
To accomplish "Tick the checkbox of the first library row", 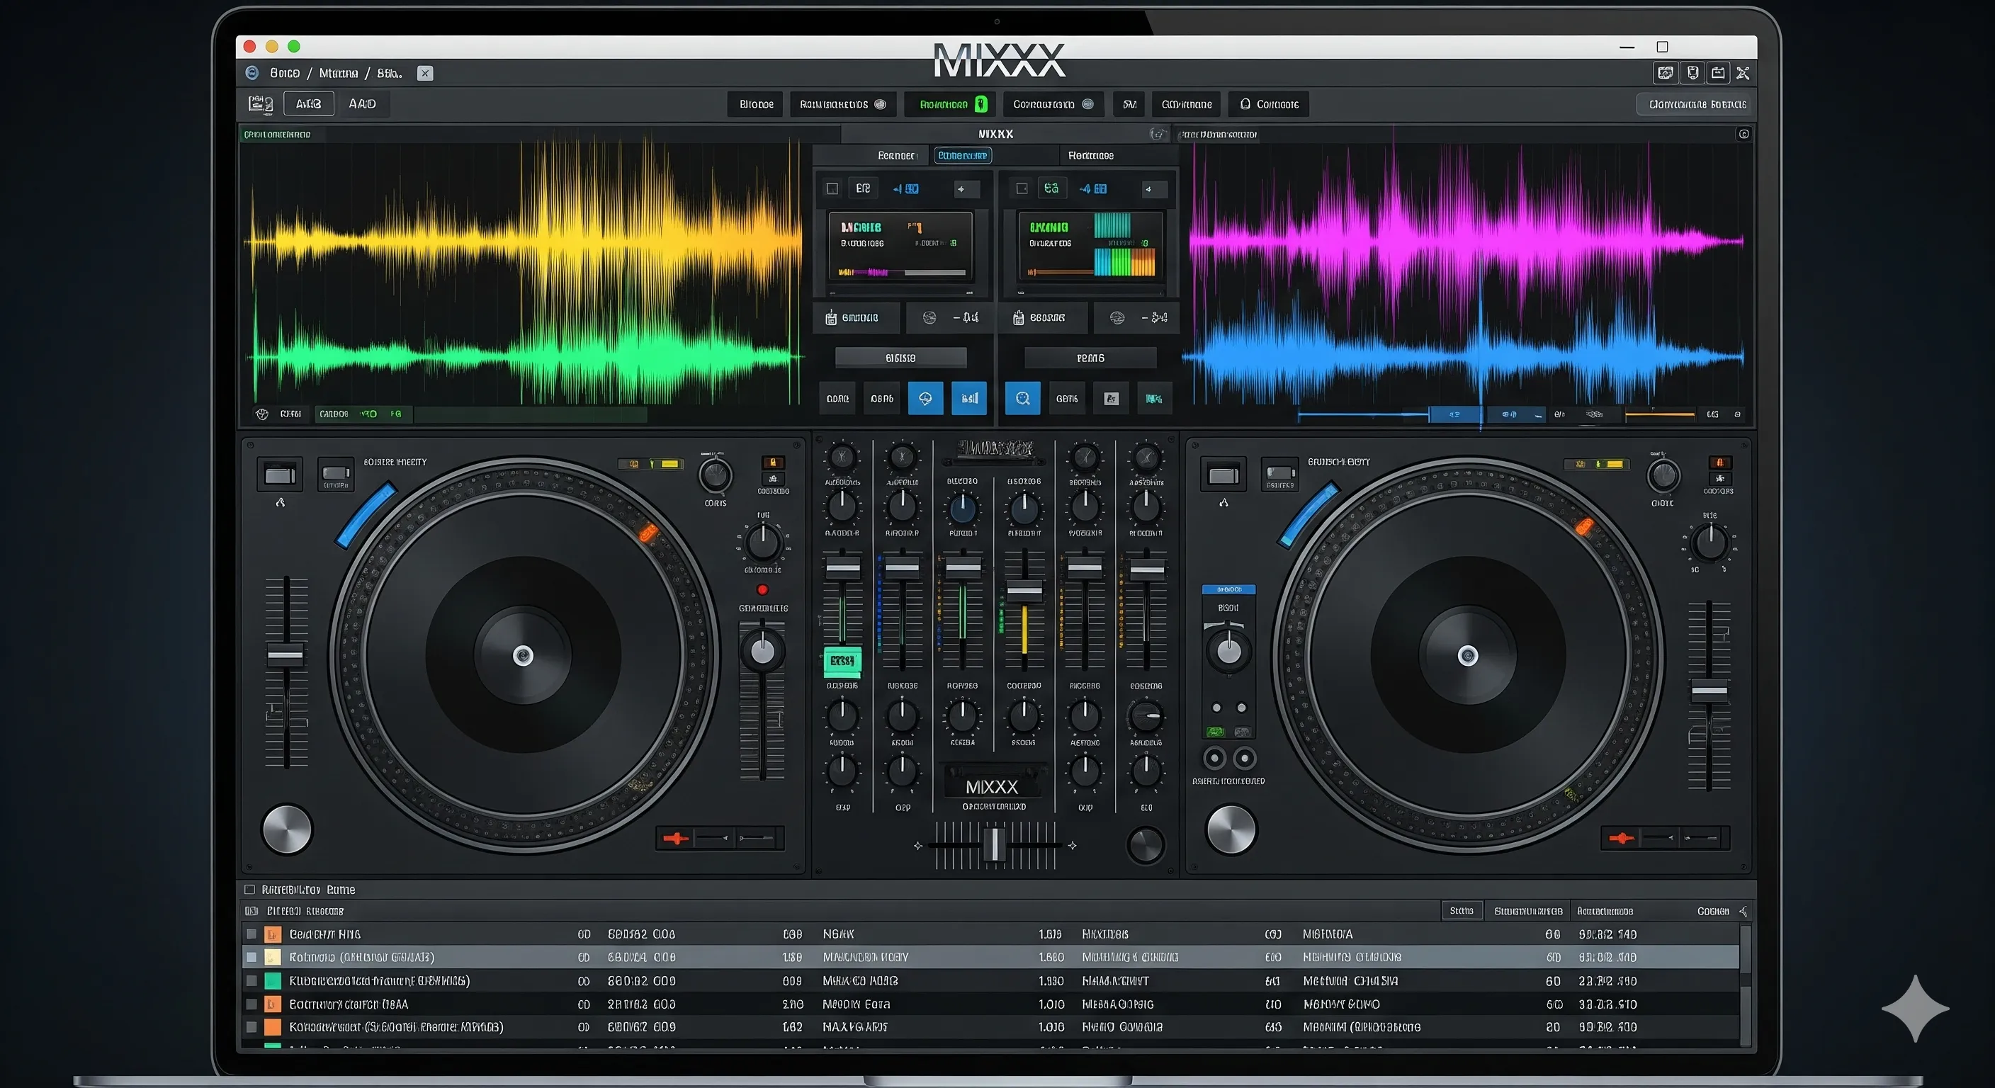I will (x=252, y=935).
